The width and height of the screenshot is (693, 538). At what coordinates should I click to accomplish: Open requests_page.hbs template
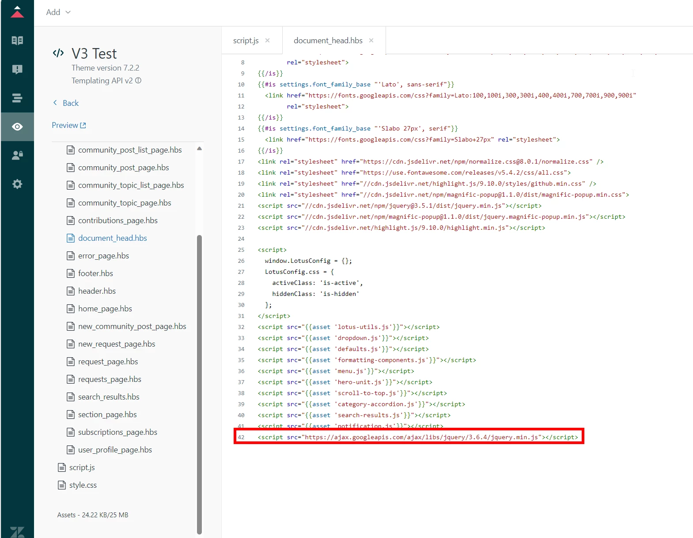point(110,379)
